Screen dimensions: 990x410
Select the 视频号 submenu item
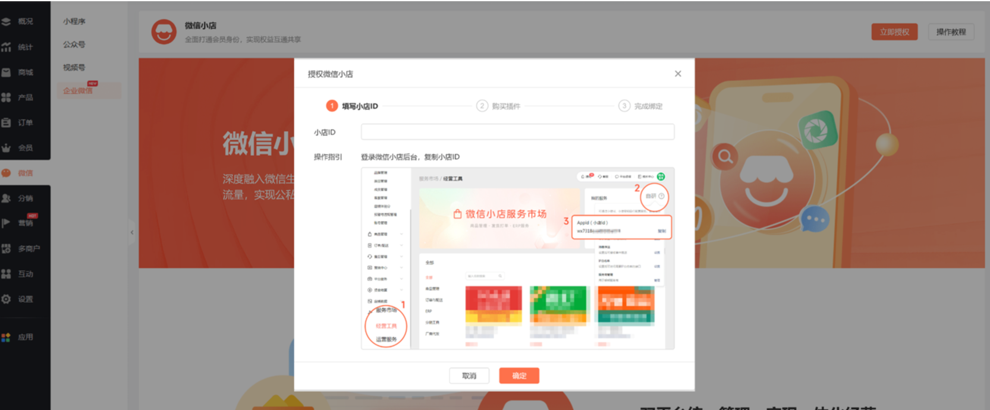[74, 68]
